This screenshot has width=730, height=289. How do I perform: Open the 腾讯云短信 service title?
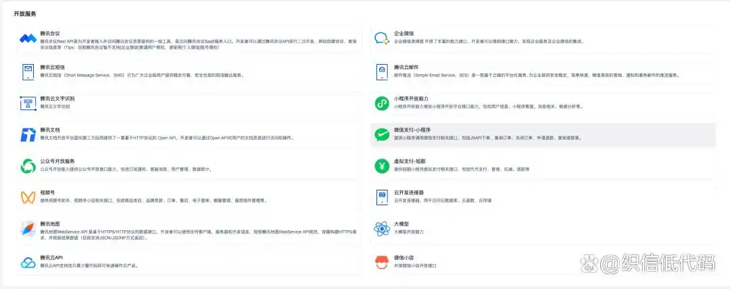click(x=52, y=67)
